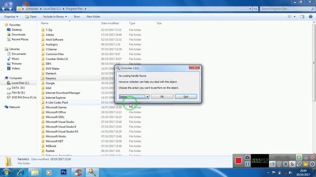Viewport: 316px width, 177px height.
Task: Toggle webcam capture in the recorder
Action: 285,164
